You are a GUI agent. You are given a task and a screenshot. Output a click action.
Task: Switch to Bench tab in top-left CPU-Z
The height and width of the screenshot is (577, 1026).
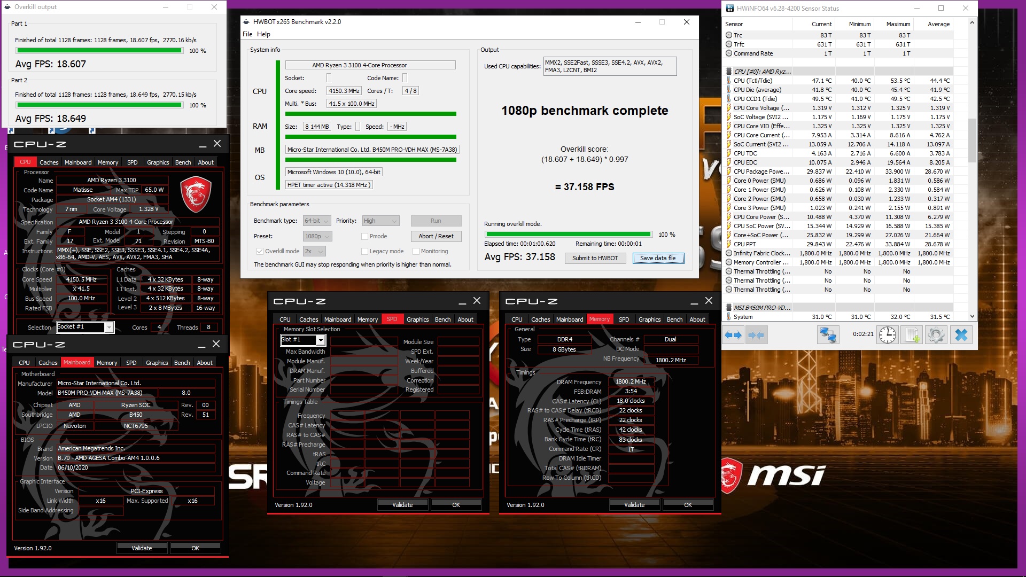click(183, 162)
